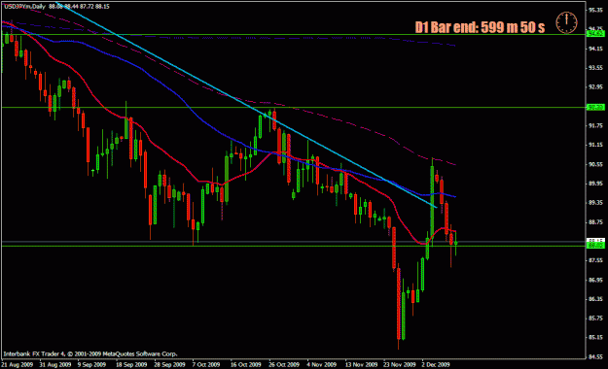The height and width of the screenshot is (369, 608).
Task: Click the 93.55 price axis label
Action: (x=595, y=68)
